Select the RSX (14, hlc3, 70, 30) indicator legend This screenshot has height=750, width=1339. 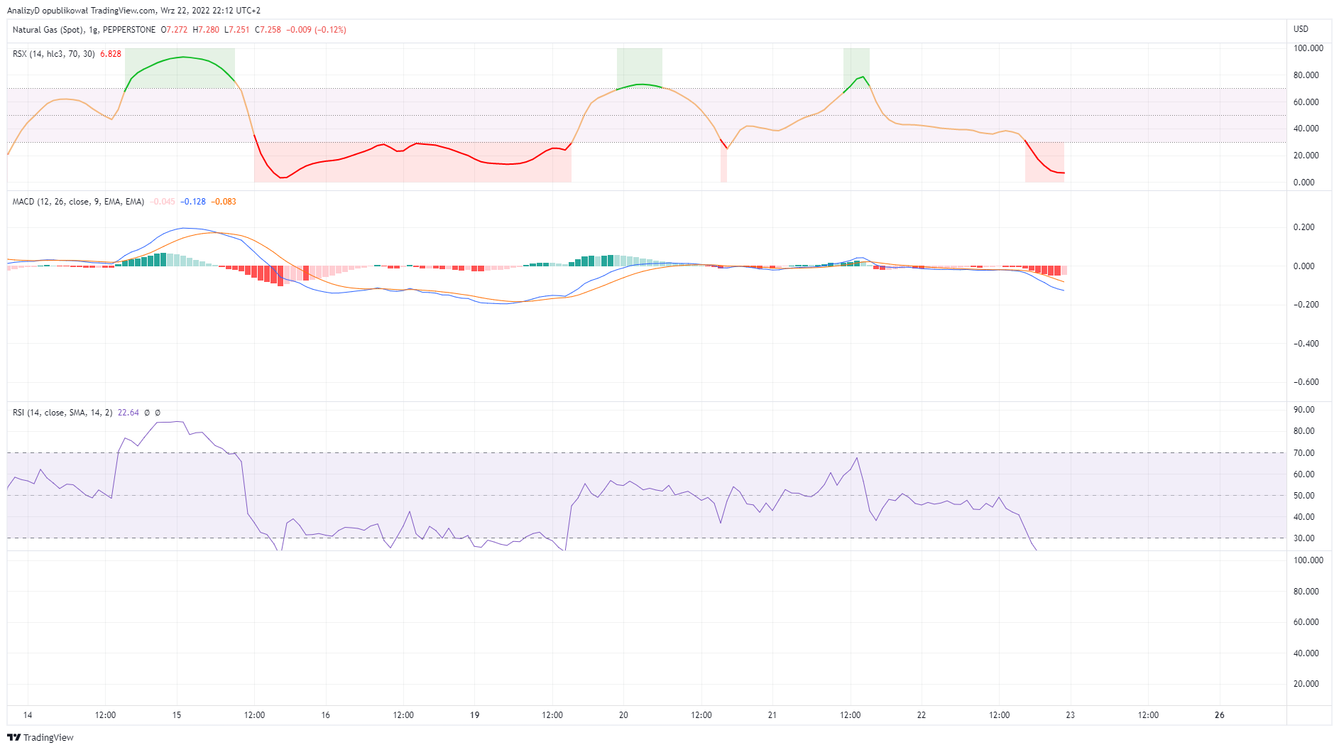coord(54,54)
